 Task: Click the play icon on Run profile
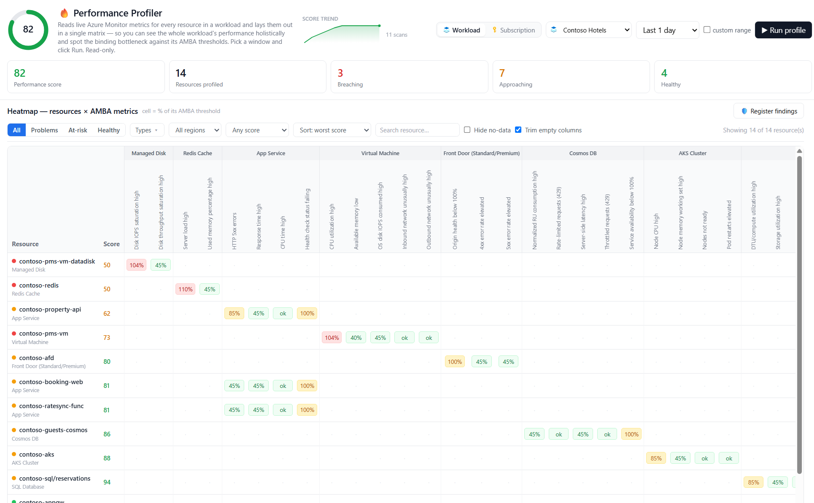[764, 30]
